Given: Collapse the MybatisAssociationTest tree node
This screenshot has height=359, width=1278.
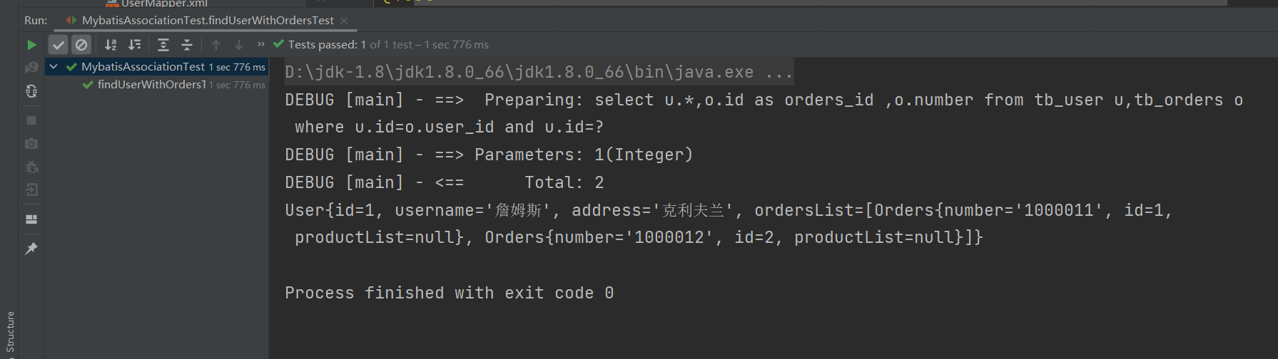Looking at the screenshot, I should [54, 66].
